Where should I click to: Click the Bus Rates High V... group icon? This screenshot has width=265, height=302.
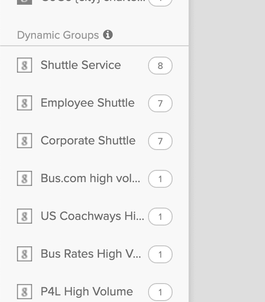pyautogui.click(x=25, y=254)
